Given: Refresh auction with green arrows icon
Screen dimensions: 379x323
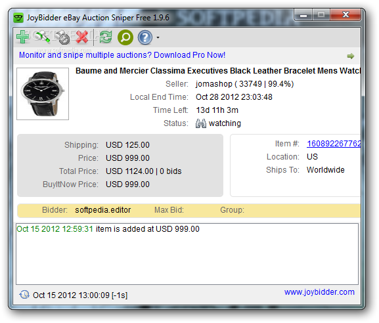Looking at the screenshot, I should [106, 37].
